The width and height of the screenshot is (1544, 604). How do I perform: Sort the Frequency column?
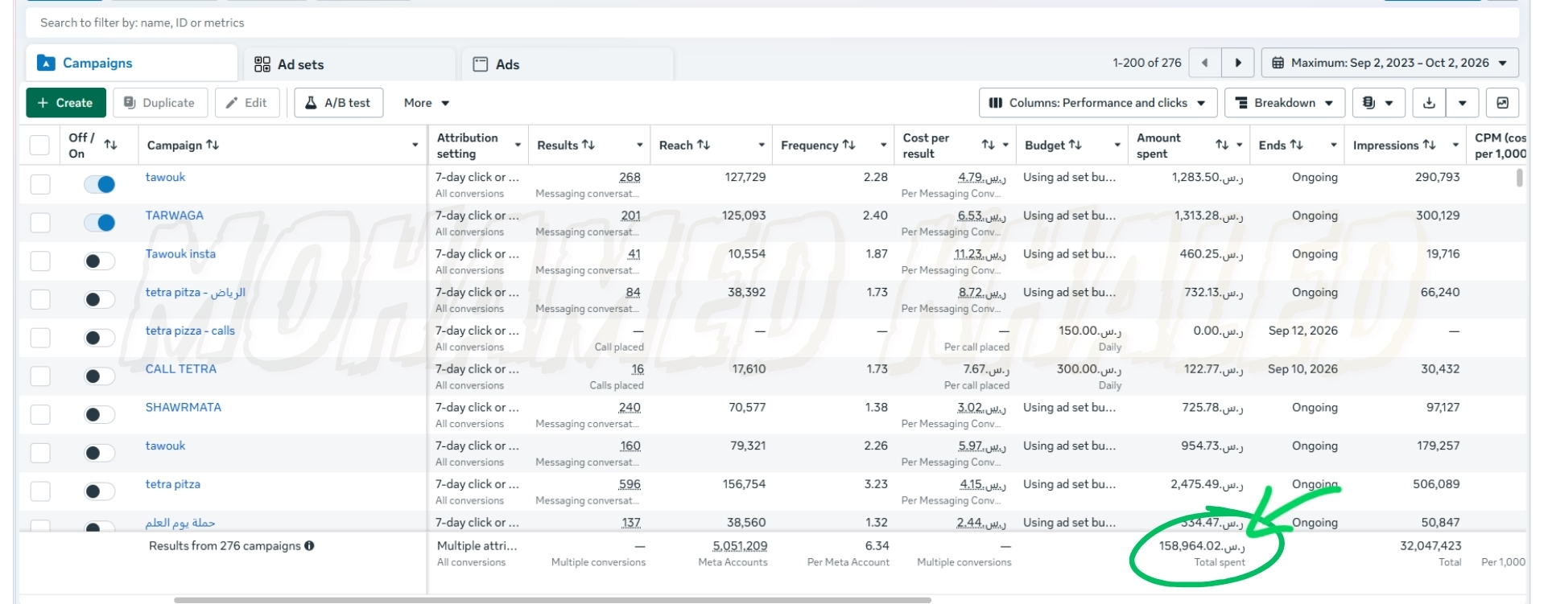click(x=848, y=145)
